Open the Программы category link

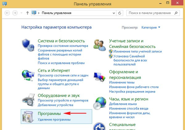49,113
